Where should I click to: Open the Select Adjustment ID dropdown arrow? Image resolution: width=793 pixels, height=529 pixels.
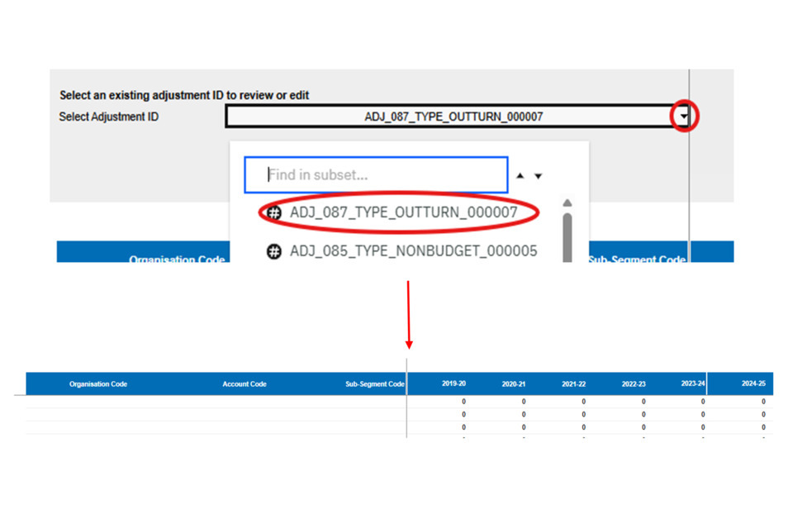pos(684,117)
